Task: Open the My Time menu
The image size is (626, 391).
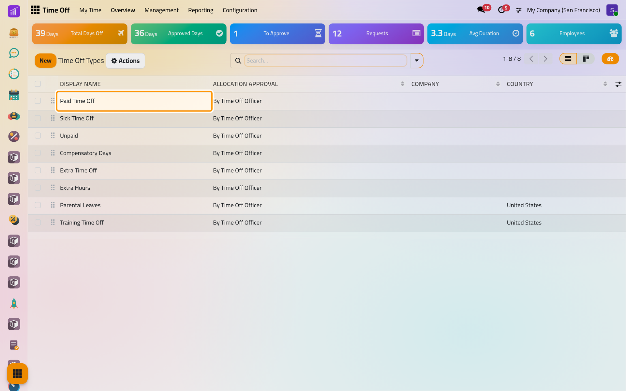Action: tap(90, 10)
